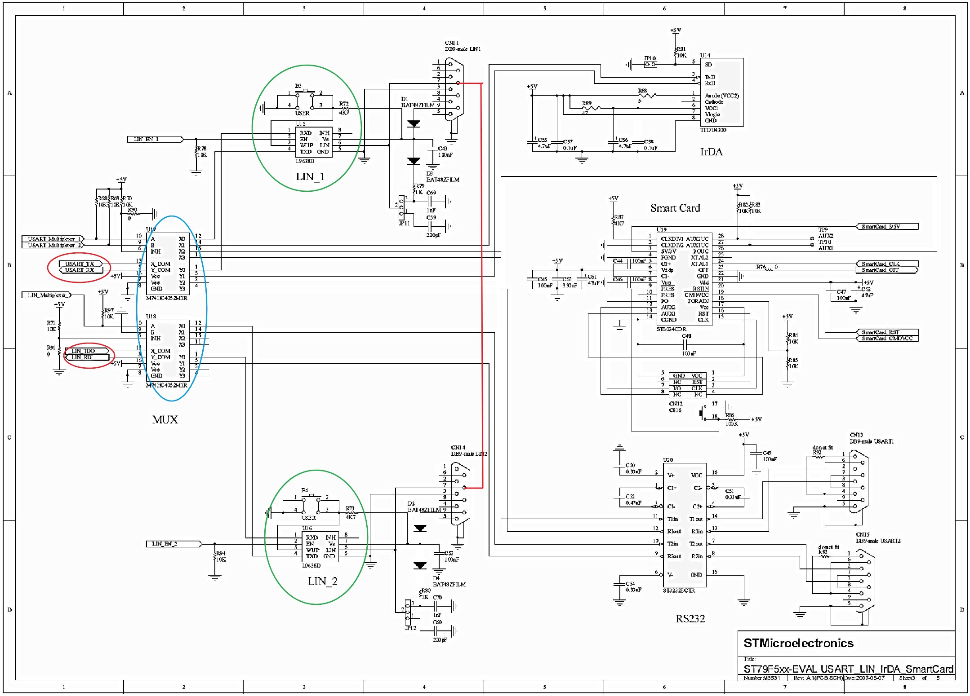The width and height of the screenshot is (970, 696).
Task: Select the LIN_Multiplexer port label
Action: coord(47,295)
